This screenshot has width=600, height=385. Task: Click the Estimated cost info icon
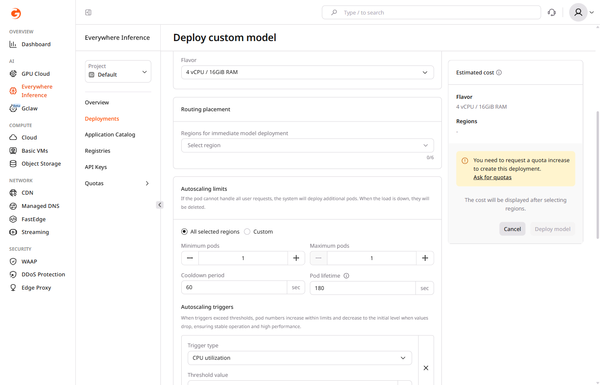pyautogui.click(x=499, y=72)
